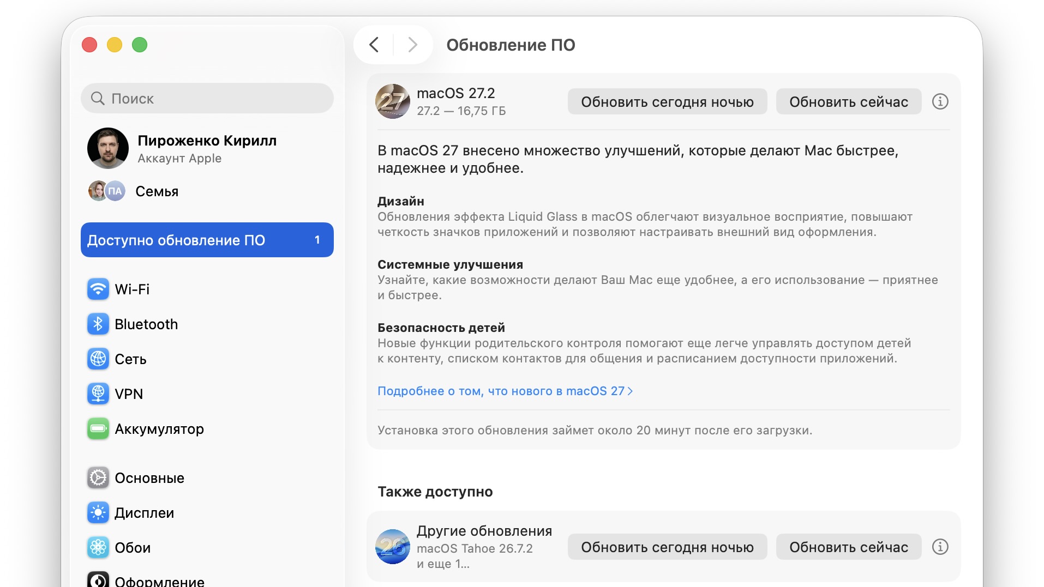1044x587 pixels.
Task: Go forward with the right chevron
Action: [x=413, y=45]
